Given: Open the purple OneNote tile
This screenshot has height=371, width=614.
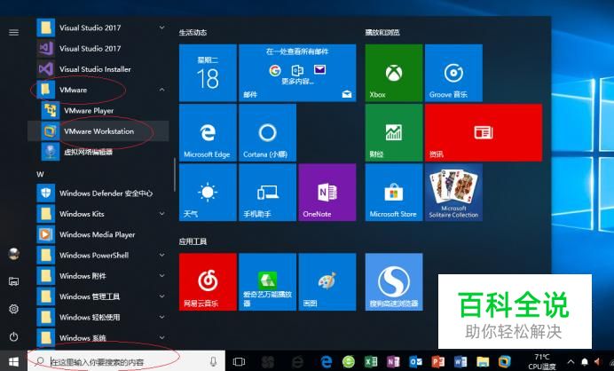Looking at the screenshot, I should tap(327, 193).
